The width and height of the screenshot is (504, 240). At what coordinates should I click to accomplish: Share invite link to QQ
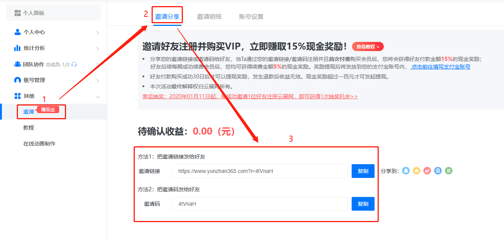[406, 171]
